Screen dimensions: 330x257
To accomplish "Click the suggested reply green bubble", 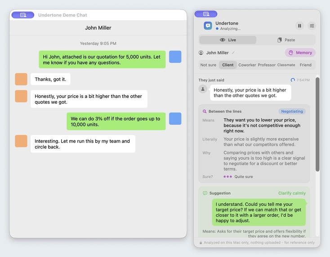I will [259, 212].
